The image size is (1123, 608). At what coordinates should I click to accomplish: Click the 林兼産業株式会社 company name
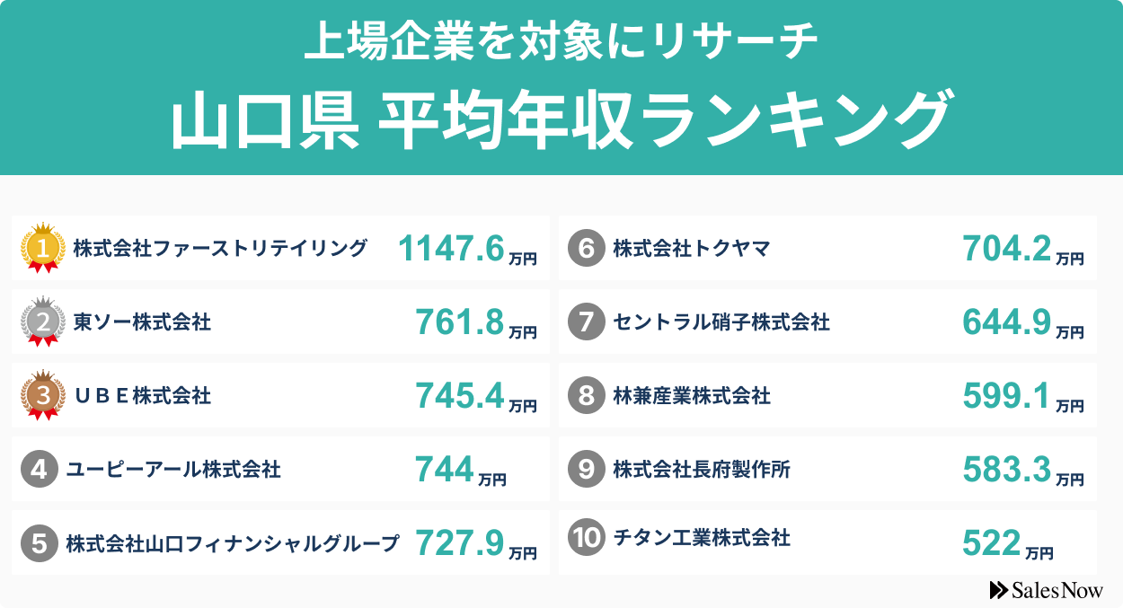tap(692, 395)
